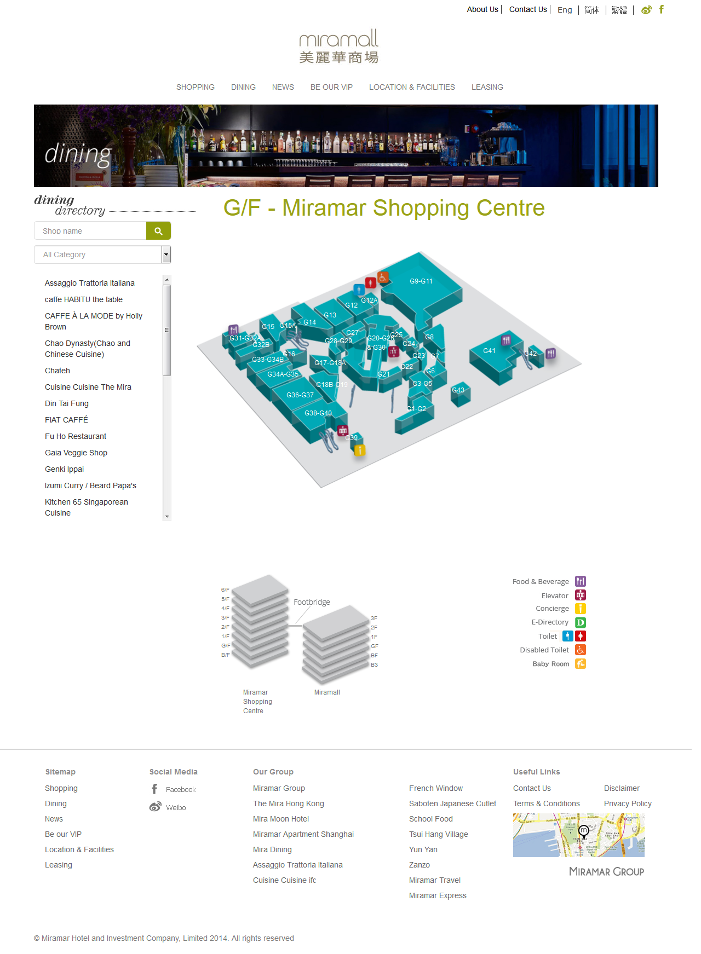
Task: Open the All Category dropdown
Action: (102, 255)
